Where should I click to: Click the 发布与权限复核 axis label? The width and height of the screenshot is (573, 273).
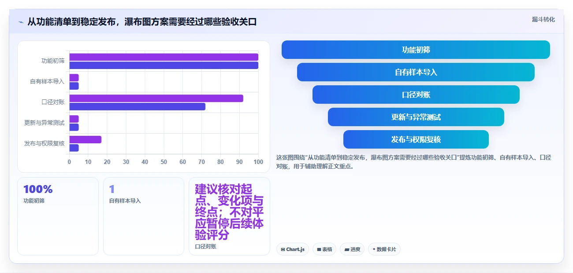click(44, 143)
